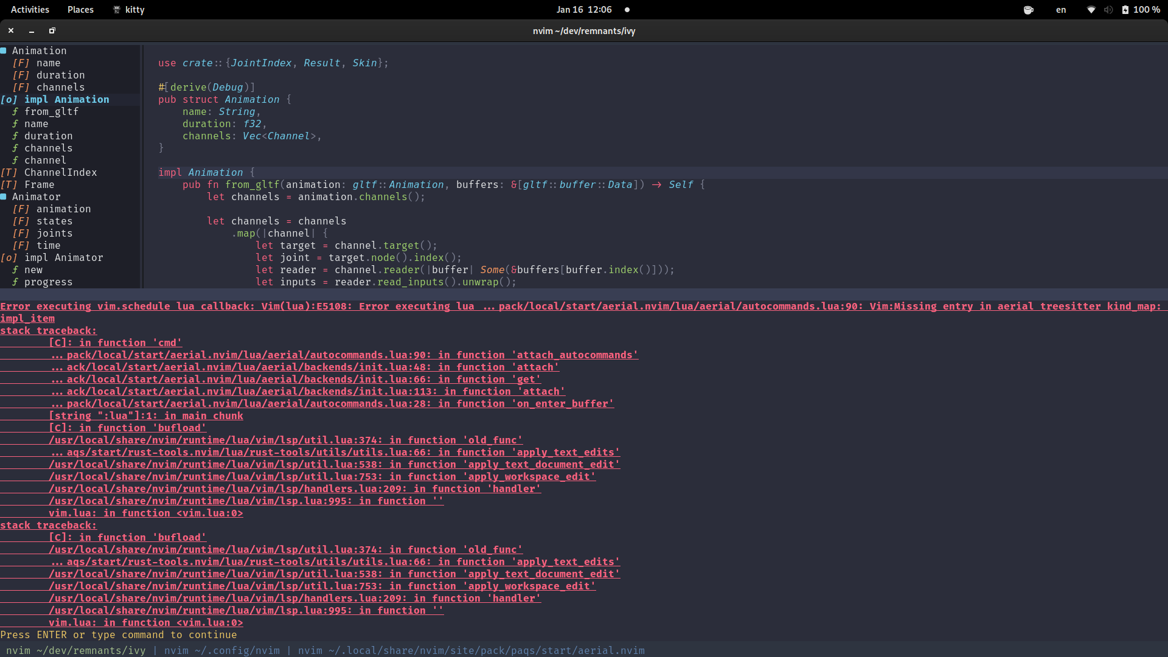Click the clock showing Jan 16 12:06

point(583,9)
